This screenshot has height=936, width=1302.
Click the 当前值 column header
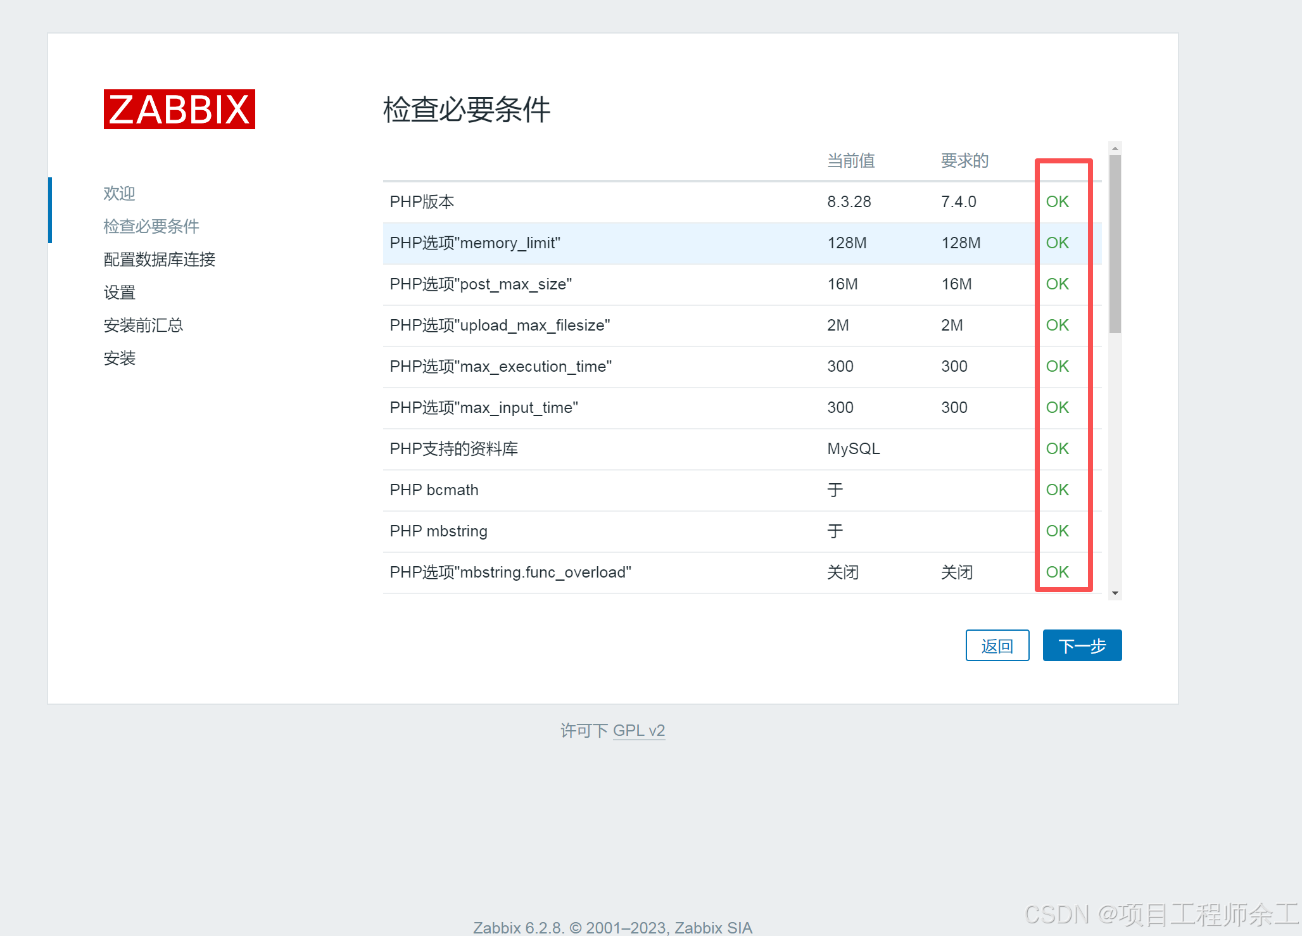click(x=850, y=161)
